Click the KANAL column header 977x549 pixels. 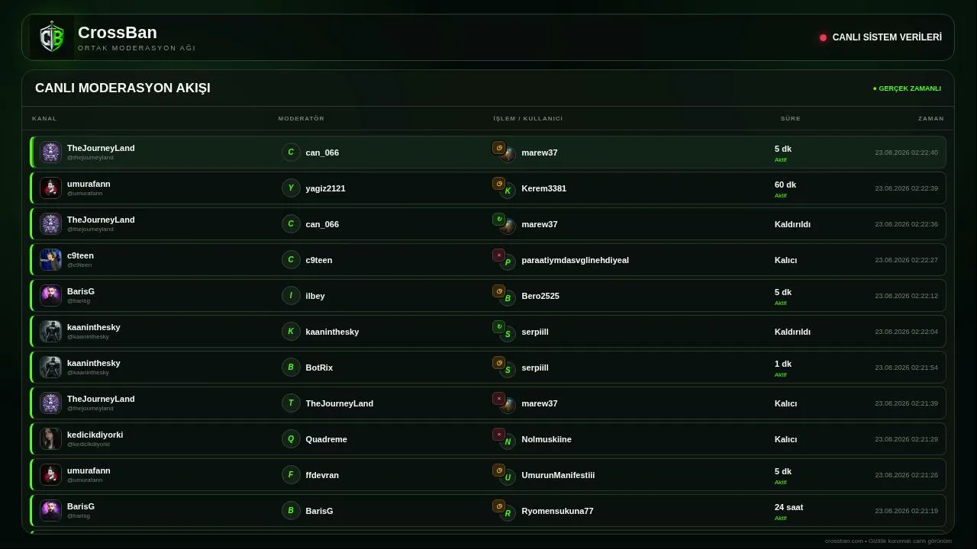click(44, 119)
